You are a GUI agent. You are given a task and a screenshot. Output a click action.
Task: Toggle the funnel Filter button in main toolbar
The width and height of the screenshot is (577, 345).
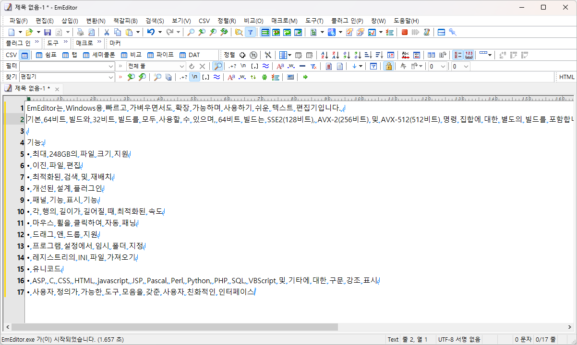coord(250,32)
